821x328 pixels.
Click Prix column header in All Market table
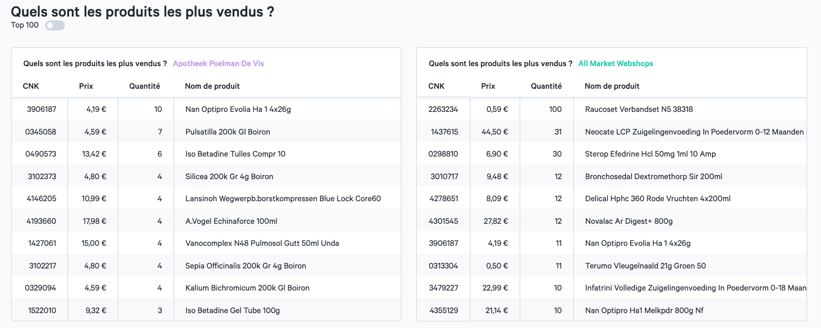(488, 86)
